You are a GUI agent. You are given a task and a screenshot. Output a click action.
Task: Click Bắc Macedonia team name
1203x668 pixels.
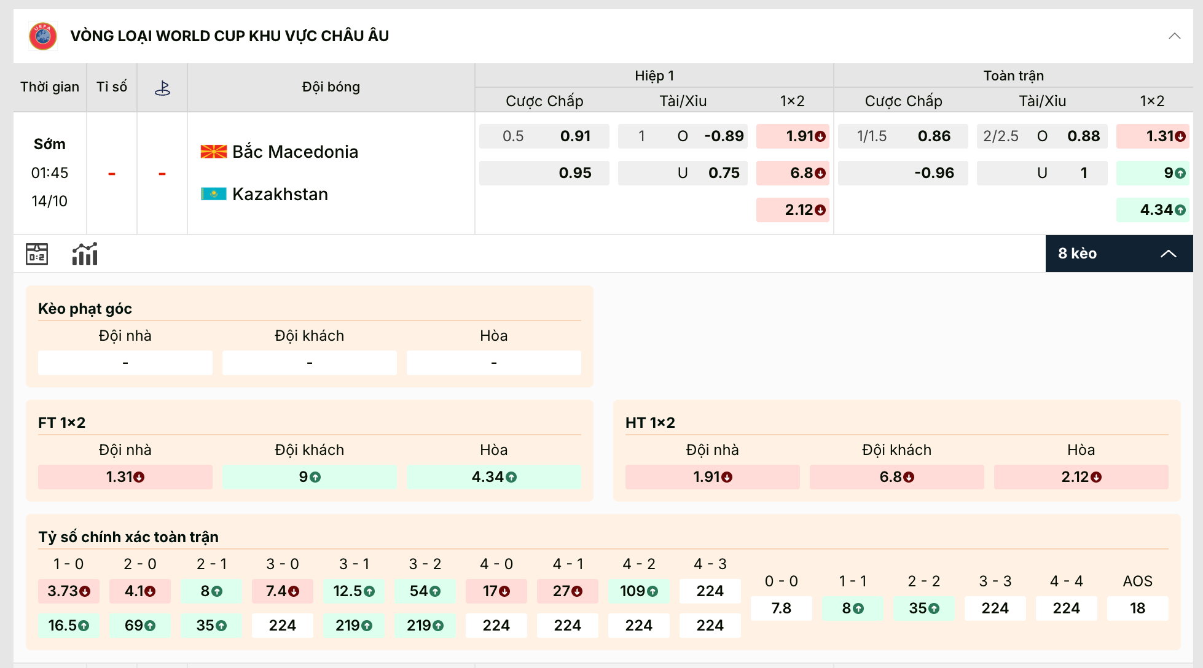(295, 152)
